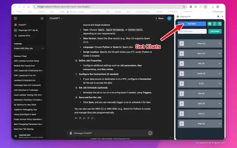
Task: Click the send message arrow button
Action: pos(150,133)
